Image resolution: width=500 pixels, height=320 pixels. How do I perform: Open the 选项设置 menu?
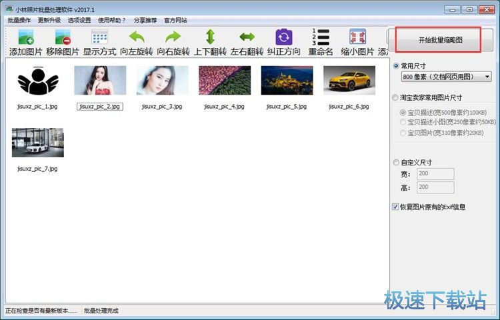pos(79,21)
